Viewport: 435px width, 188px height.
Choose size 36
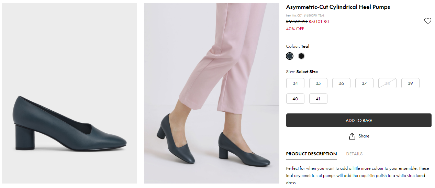point(341,84)
